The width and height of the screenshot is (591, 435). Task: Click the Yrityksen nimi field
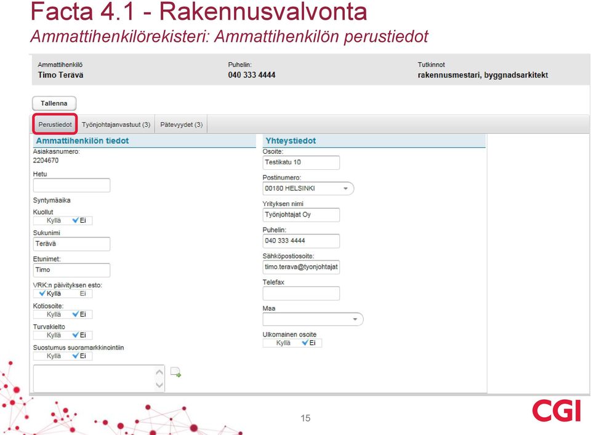coord(301,215)
